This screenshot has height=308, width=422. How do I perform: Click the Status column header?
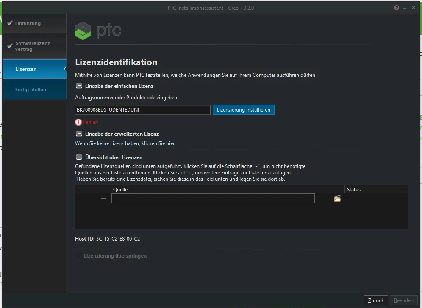pos(376,190)
